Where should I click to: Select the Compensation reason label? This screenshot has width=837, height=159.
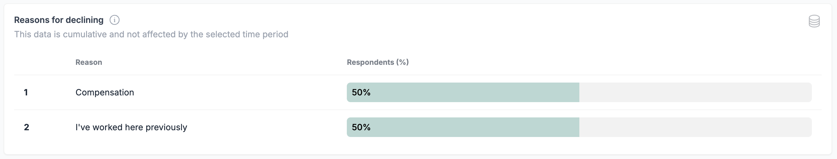coord(105,92)
